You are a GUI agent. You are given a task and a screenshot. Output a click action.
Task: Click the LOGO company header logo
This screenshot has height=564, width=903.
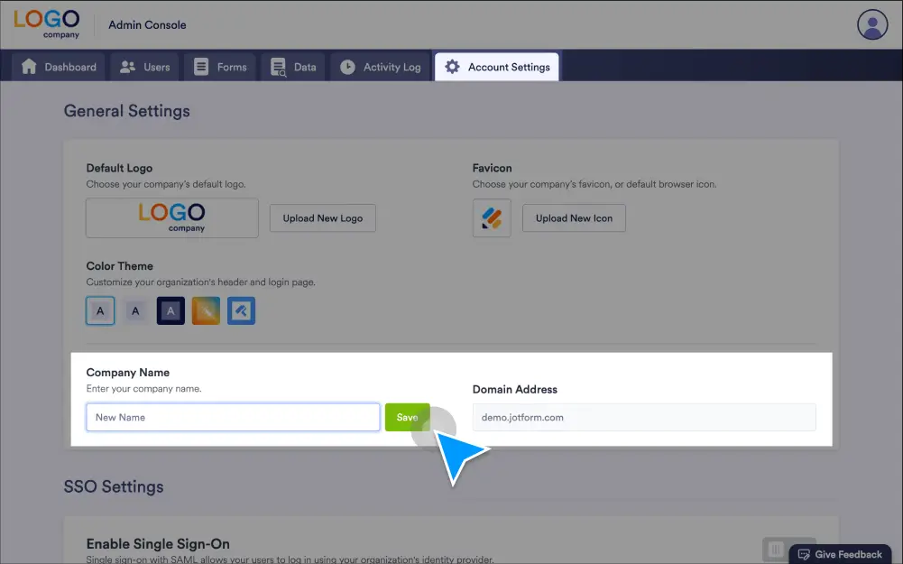(46, 24)
